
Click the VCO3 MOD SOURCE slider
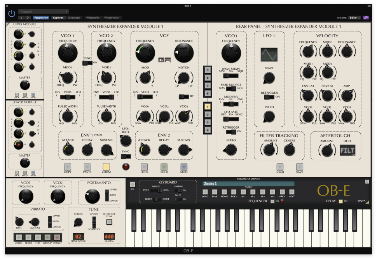(231, 89)
